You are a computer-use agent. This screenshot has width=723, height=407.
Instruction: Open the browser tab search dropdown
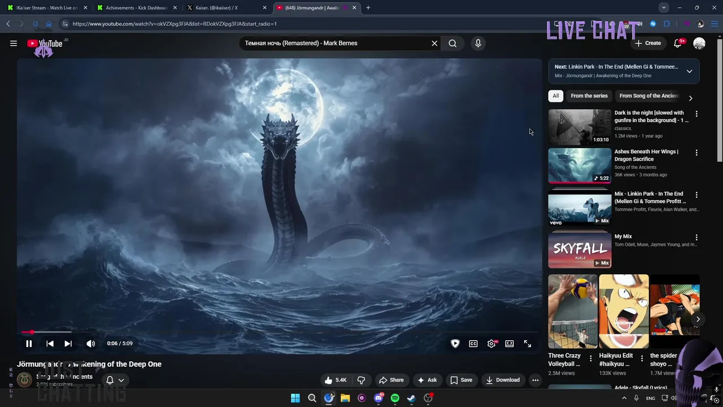pyautogui.click(x=664, y=7)
